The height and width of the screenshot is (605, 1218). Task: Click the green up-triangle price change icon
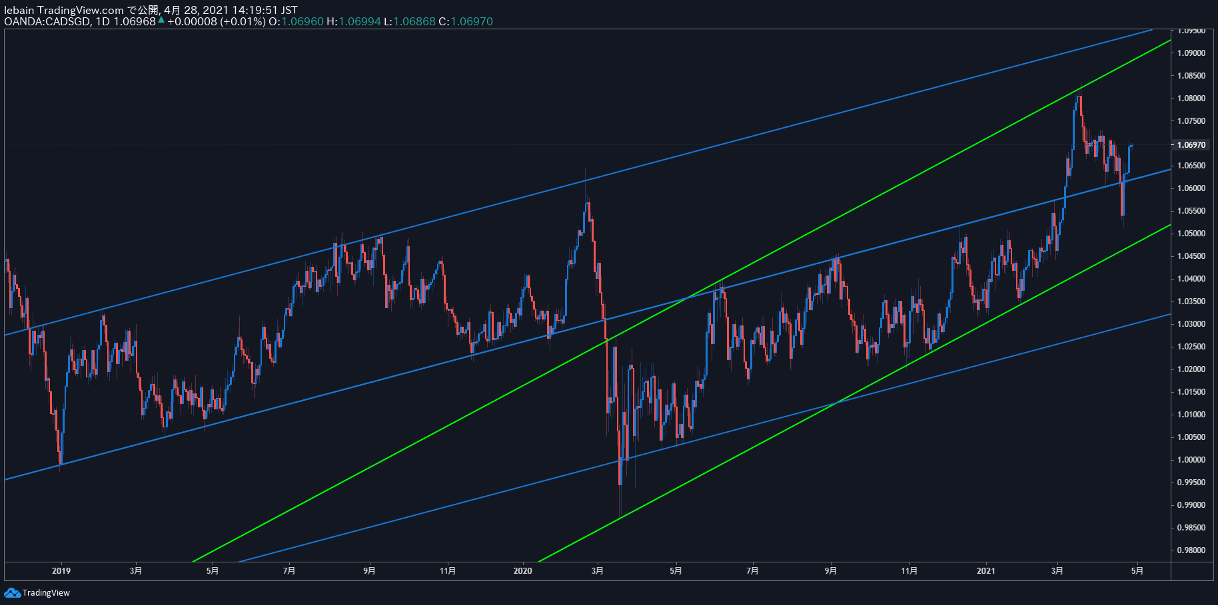[x=161, y=20]
